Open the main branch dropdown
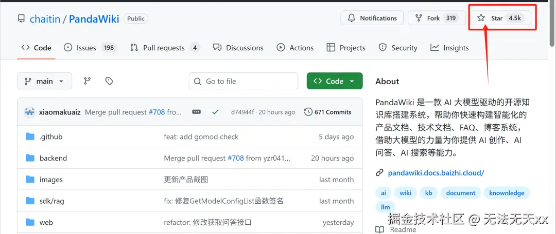 tap(44, 81)
